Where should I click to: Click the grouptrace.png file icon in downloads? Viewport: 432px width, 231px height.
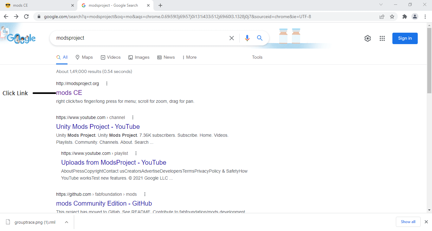click(8, 222)
